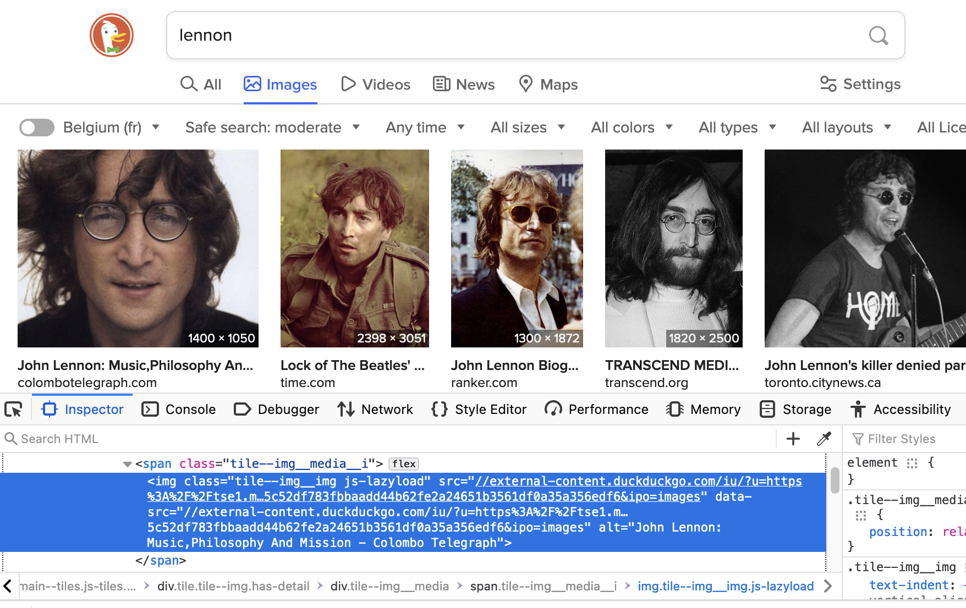The height and width of the screenshot is (608, 966).
Task: Open the Console devtools tab
Action: pyautogui.click(x=179, y=410)
